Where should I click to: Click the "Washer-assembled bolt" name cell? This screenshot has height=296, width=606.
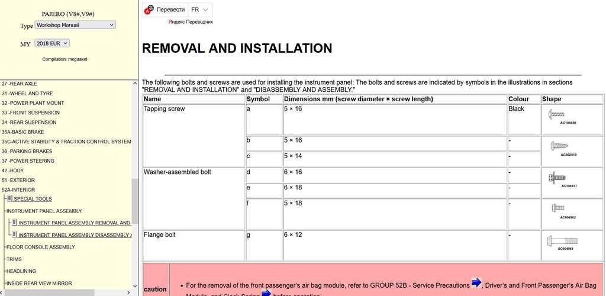point(194,198)
